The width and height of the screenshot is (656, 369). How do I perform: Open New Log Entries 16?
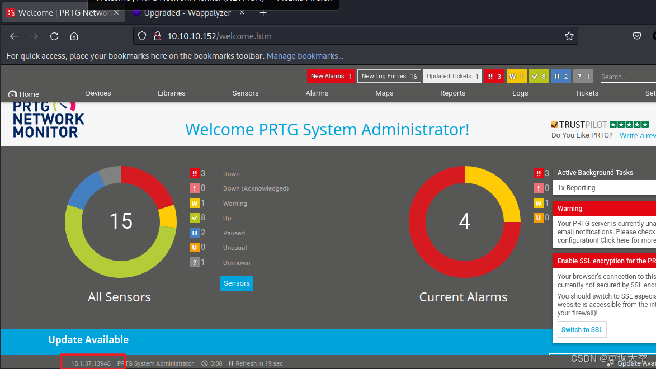389,76
